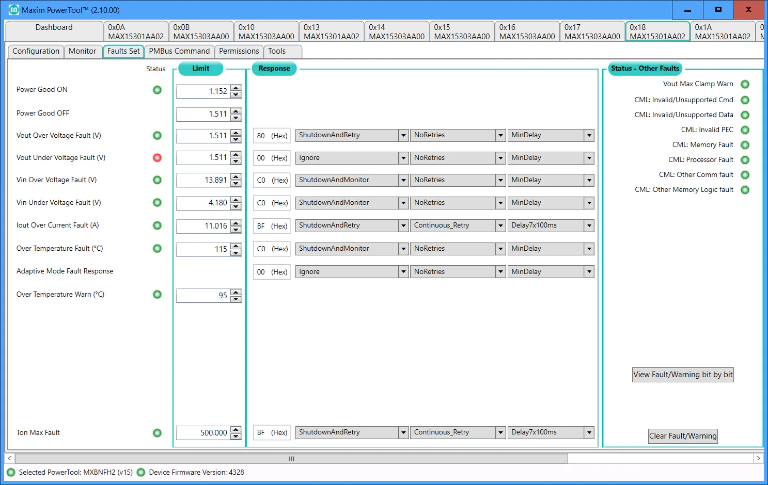Click the Vin Over Voltage Fault status LED

(x=157, y=180)
